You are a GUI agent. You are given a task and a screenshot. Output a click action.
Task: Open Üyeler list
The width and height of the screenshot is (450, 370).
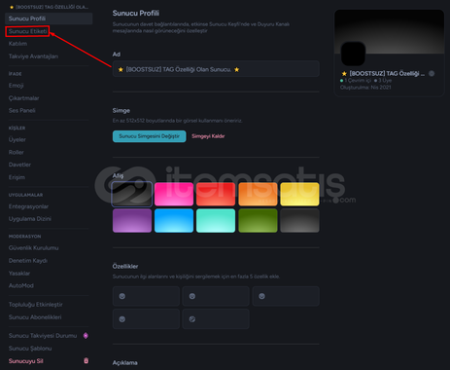pos(17,139)
